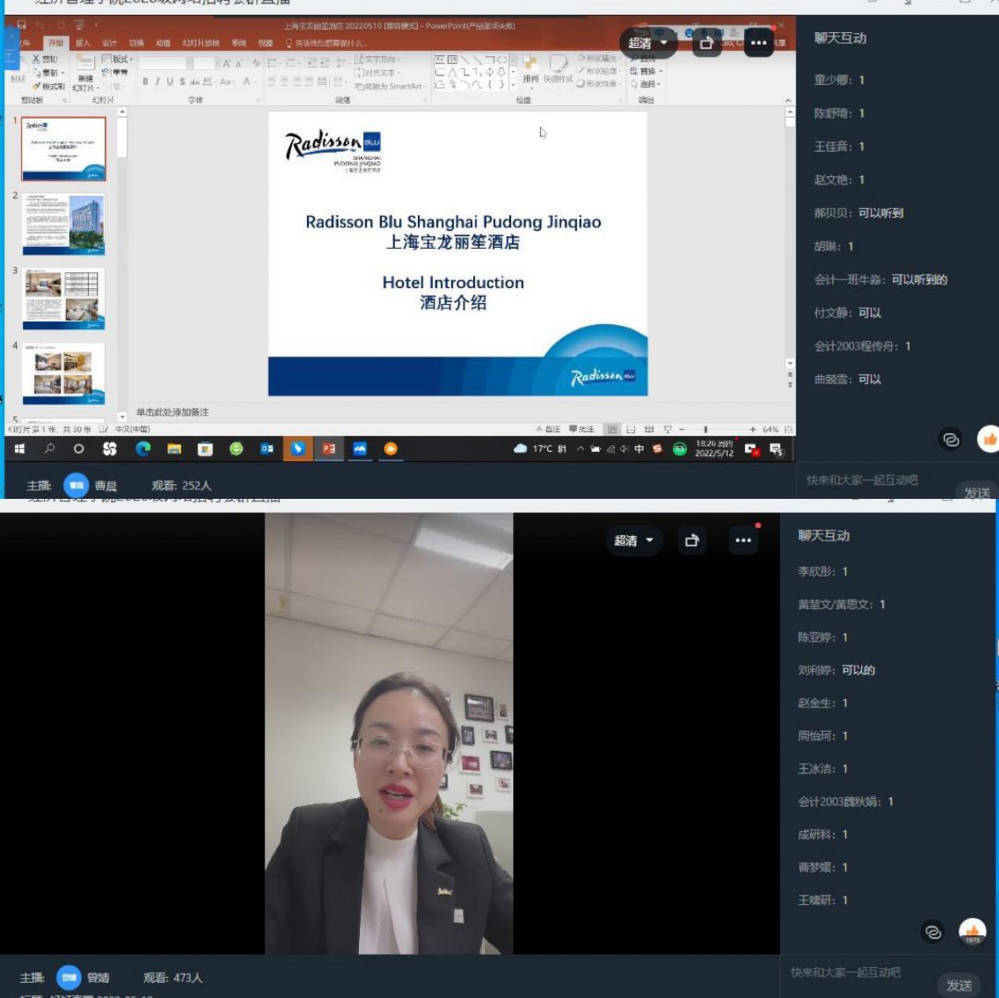Click the emoji icon in 曹晨's stream chat
This screenshot has height=998, width=999.
[951, 440]
